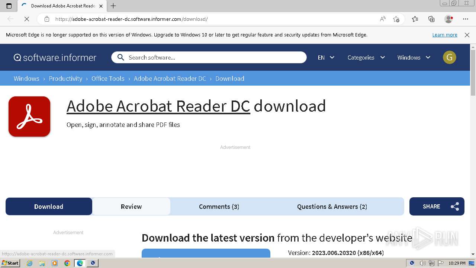
Task: Open Edge Settings and more menu
Action: (x=466, y=19)
